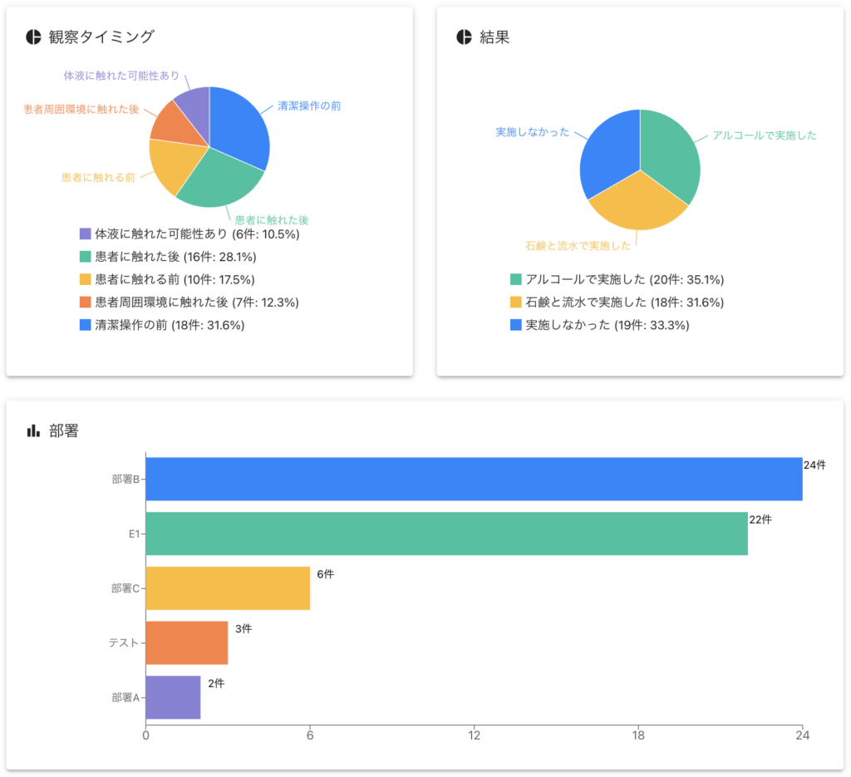Click legend text 清潔操作の前 (18件: 31.6%)
The height and width of the screenshot is (777, 851).
tap(170, 325)
